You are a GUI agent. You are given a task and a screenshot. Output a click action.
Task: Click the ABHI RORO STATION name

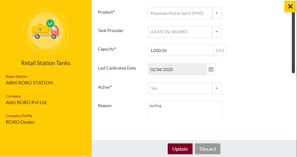(x=29, y=83)
